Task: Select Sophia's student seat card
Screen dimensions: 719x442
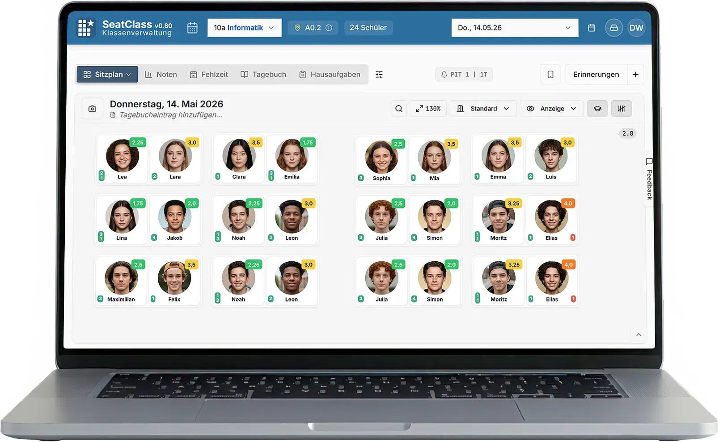Action: coord(381,160)
